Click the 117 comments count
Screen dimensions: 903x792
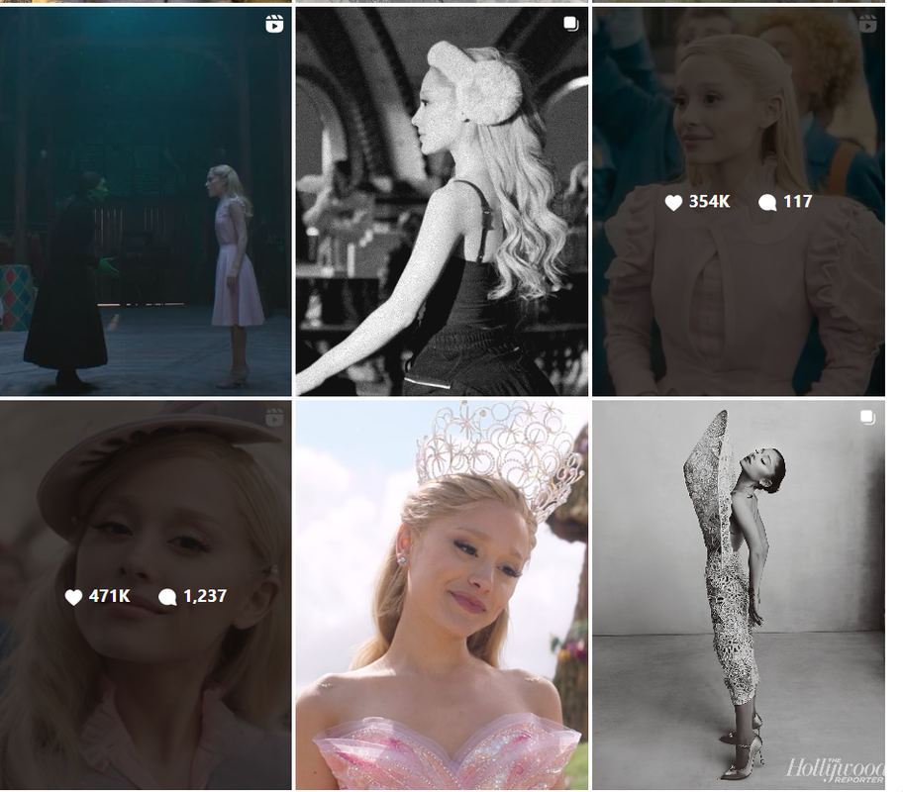(798, 202)
